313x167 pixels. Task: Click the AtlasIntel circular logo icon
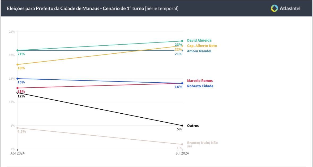(x=274, y=8)
